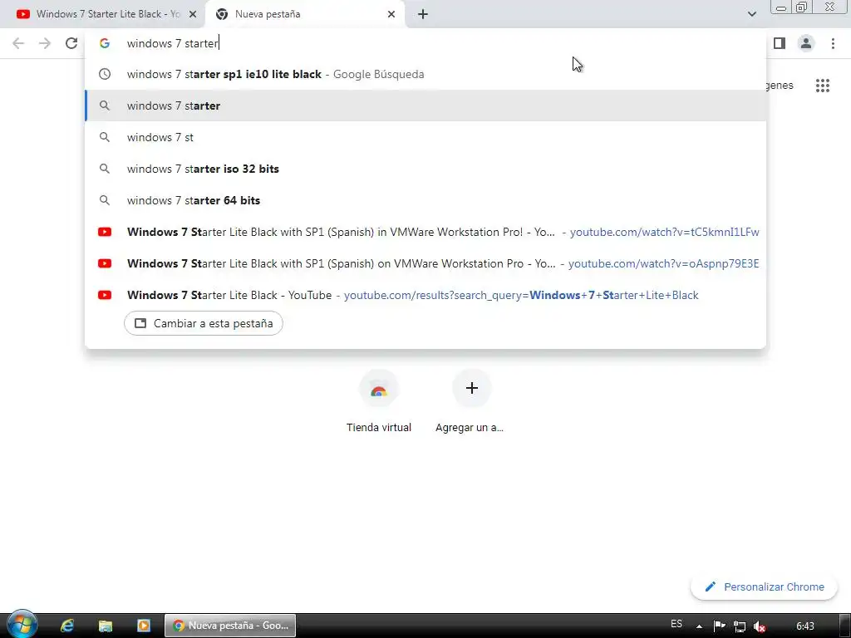
Task: Click the Cambiar a esta pestaña button
Action: (204, 323)
